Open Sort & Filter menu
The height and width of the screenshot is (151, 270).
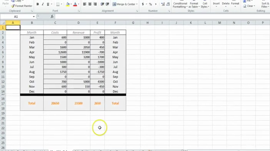click(265, 5)
